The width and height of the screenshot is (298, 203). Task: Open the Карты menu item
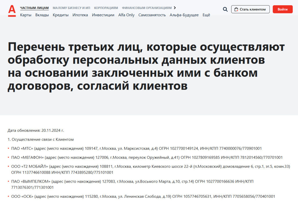coord(26,15)
